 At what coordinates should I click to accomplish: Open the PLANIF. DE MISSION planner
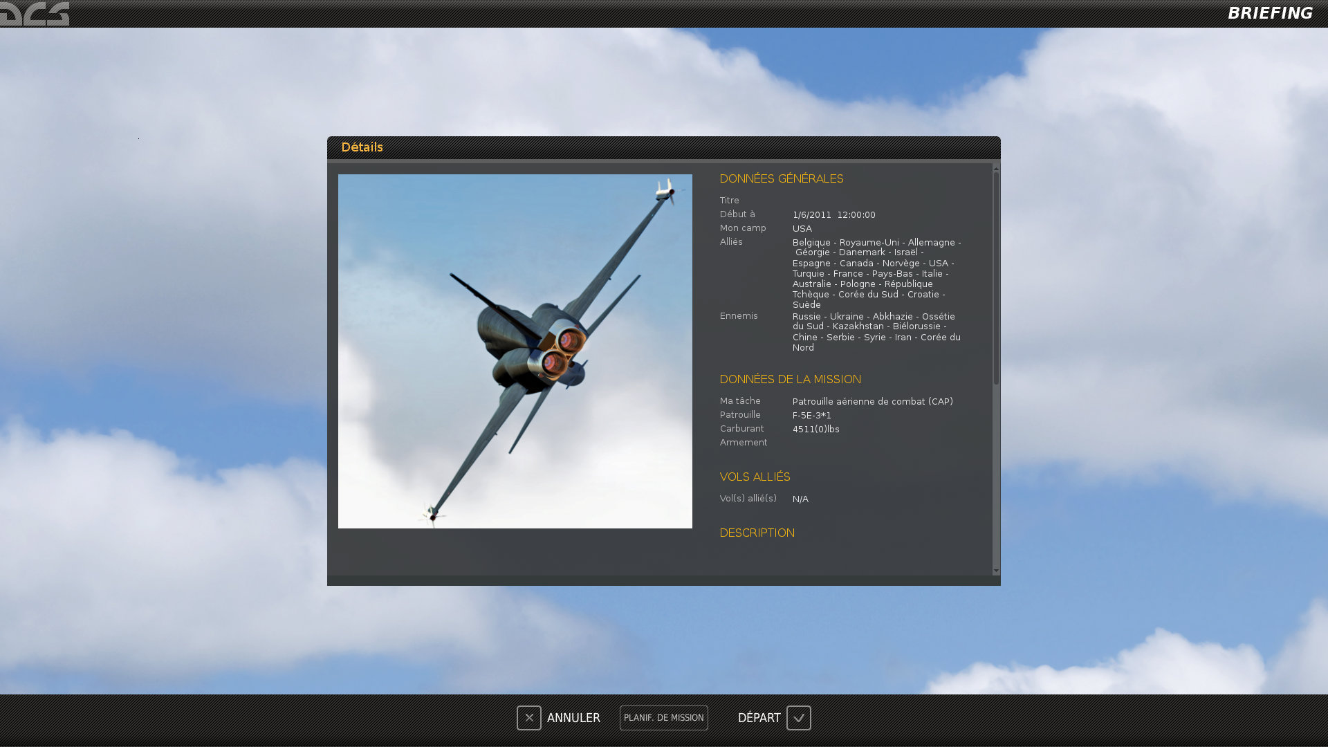tap(663, 718)
